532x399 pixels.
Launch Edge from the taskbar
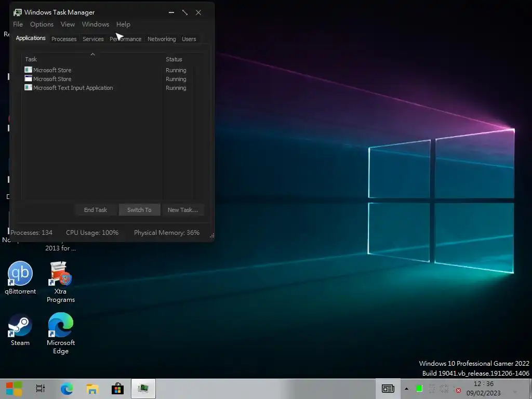66,389
